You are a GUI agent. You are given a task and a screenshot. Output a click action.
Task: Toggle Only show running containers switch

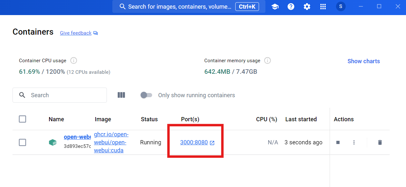coord(146,95)
